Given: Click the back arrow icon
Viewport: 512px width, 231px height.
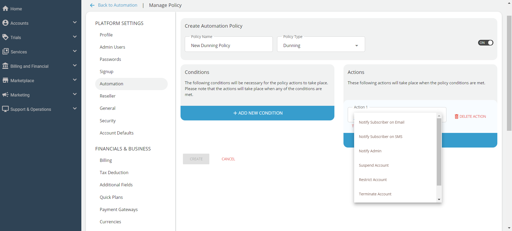Looking at the screenshot, I should (x=92, y=5).
